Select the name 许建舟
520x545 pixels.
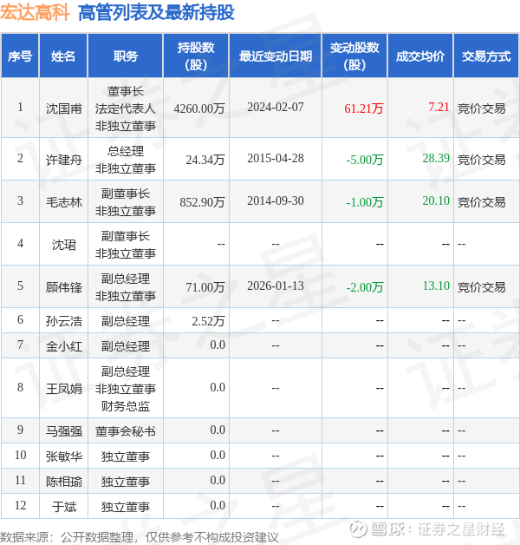(x=64, y=160)
